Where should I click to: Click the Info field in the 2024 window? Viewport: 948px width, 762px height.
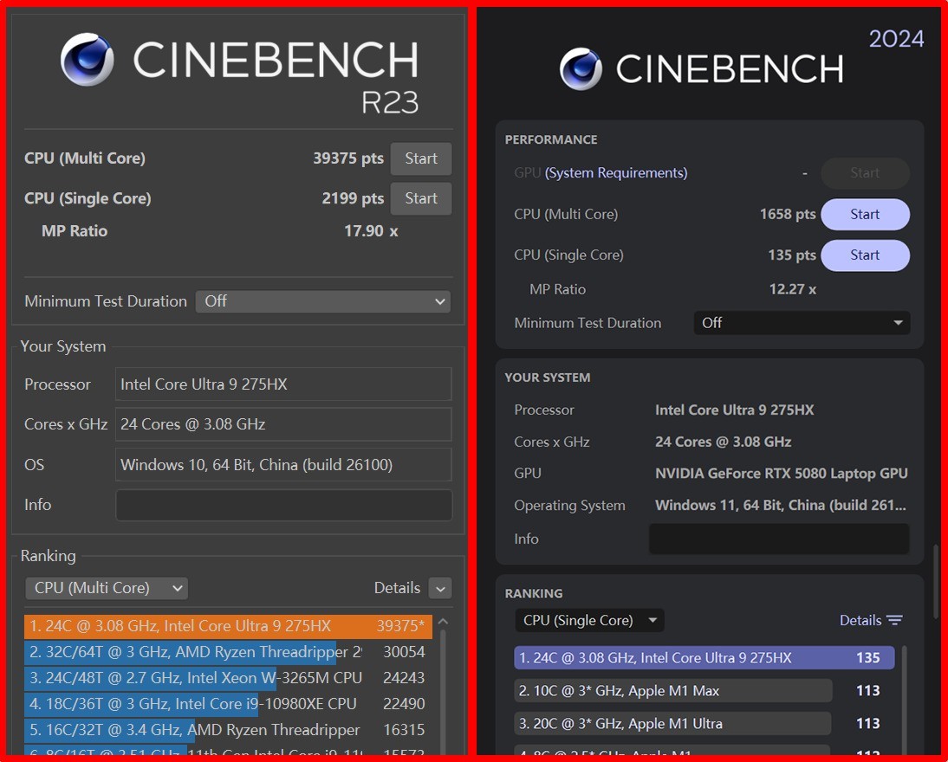778,539
